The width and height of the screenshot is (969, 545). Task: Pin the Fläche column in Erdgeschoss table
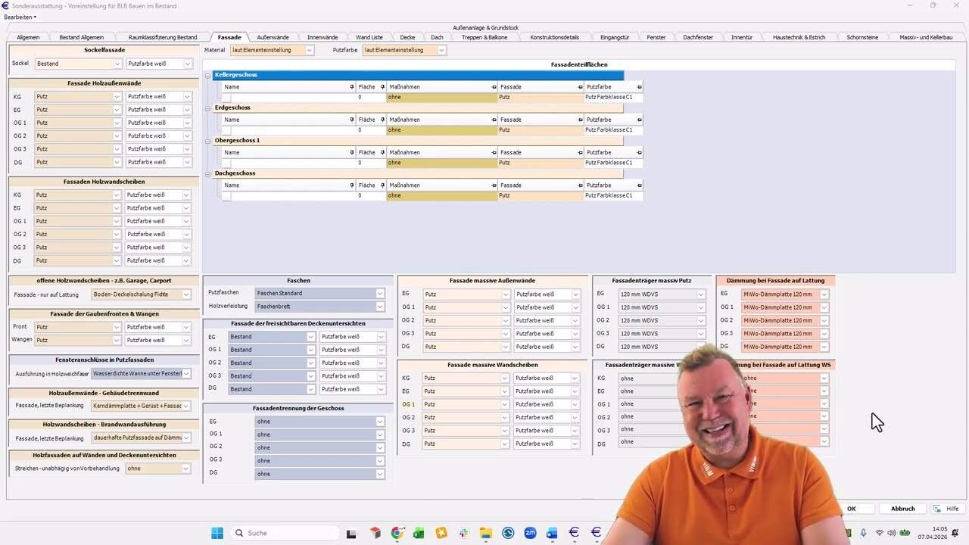point(382,120)
